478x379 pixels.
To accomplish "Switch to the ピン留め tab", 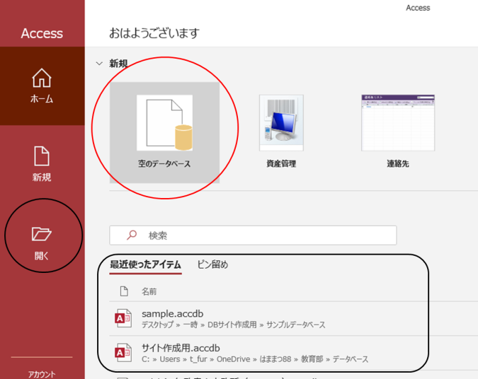I will [212, 265].
